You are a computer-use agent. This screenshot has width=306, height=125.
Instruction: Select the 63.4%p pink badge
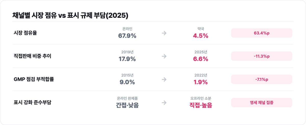(x=262, y=33)
